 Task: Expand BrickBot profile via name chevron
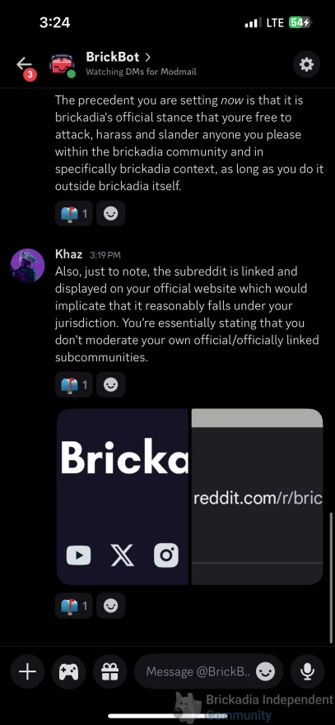click(x=147, y=58)
